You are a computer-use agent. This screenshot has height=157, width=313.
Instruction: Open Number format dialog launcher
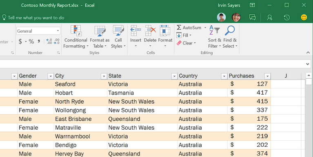tap(58, 53)
